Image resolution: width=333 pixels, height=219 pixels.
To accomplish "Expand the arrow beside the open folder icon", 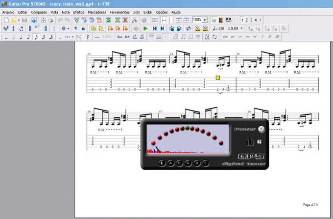I will tap(19, 20).
